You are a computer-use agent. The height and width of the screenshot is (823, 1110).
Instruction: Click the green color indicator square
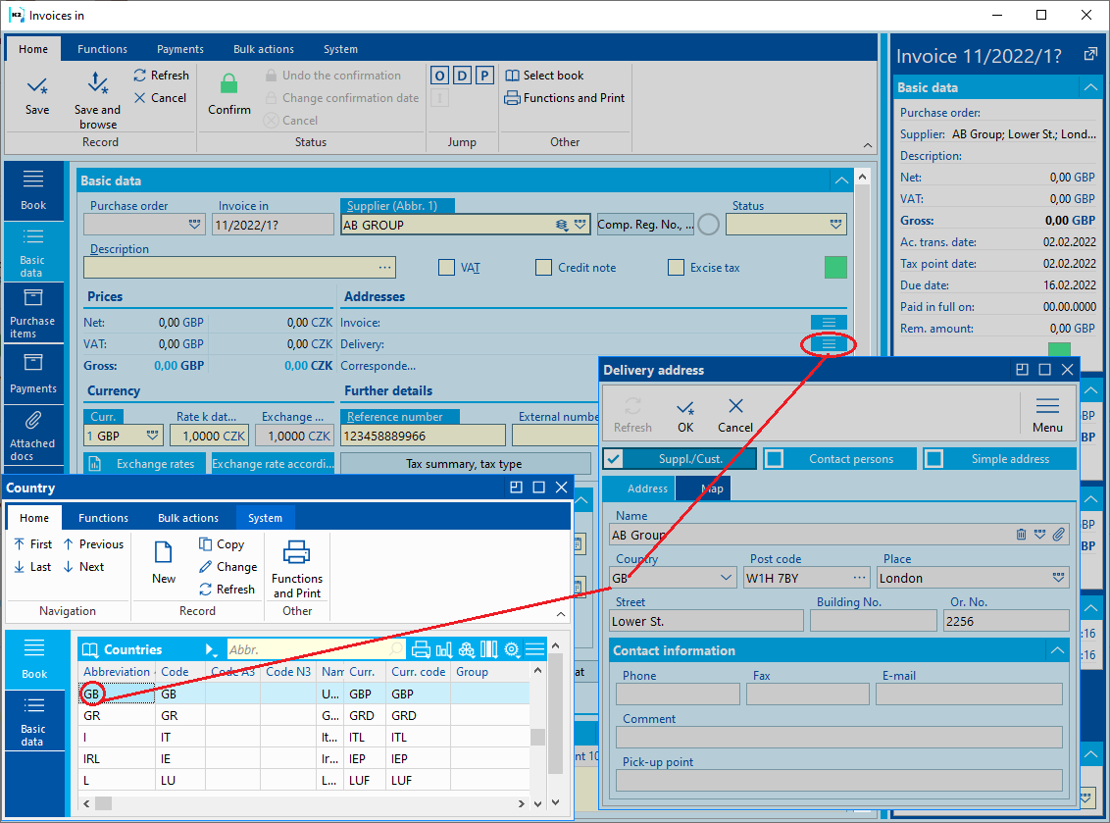[835, 267]
